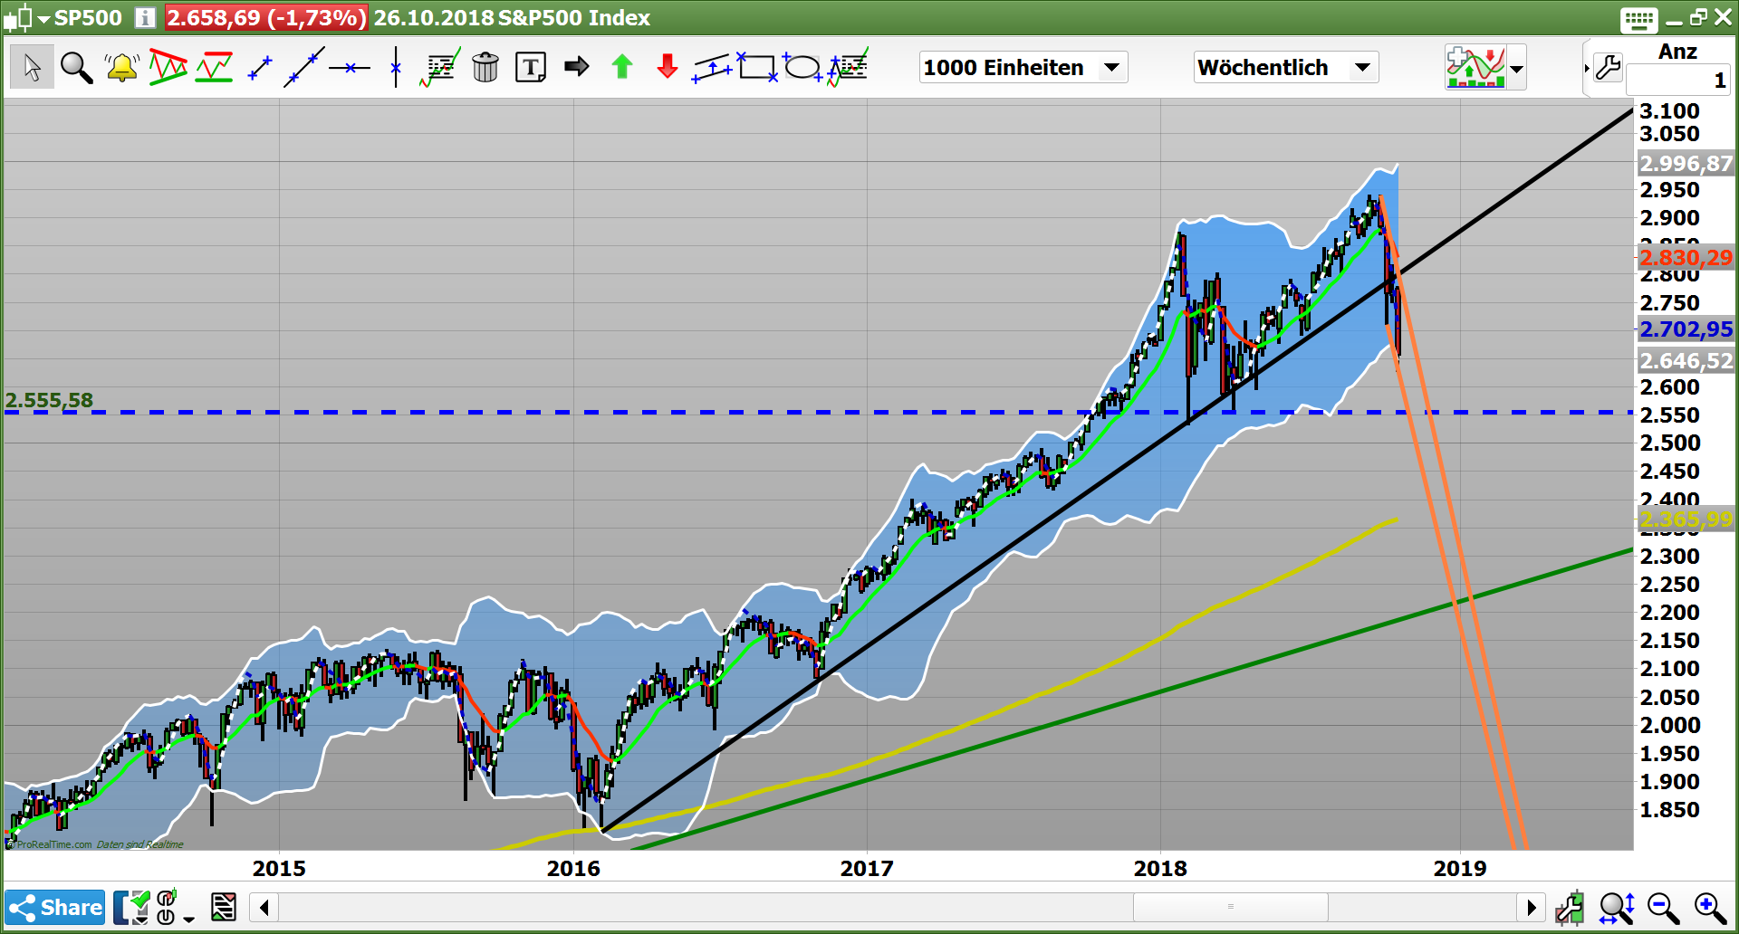Select the line segment drawing tool
This screenshot has width=1739, height=934.
click(260, 68)
